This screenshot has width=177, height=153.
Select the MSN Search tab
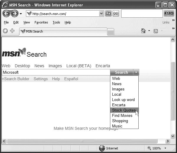(x=63, y=31)
